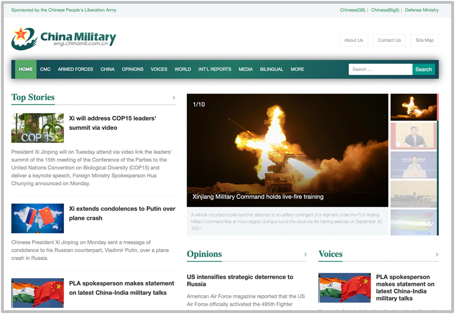Viewport: 455px width, 314px height.
Task: Click the green Search button
Action: point(424,70)
